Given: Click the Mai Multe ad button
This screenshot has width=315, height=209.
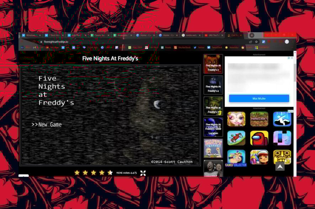Looking at the screenshot, I should (259, 98).
